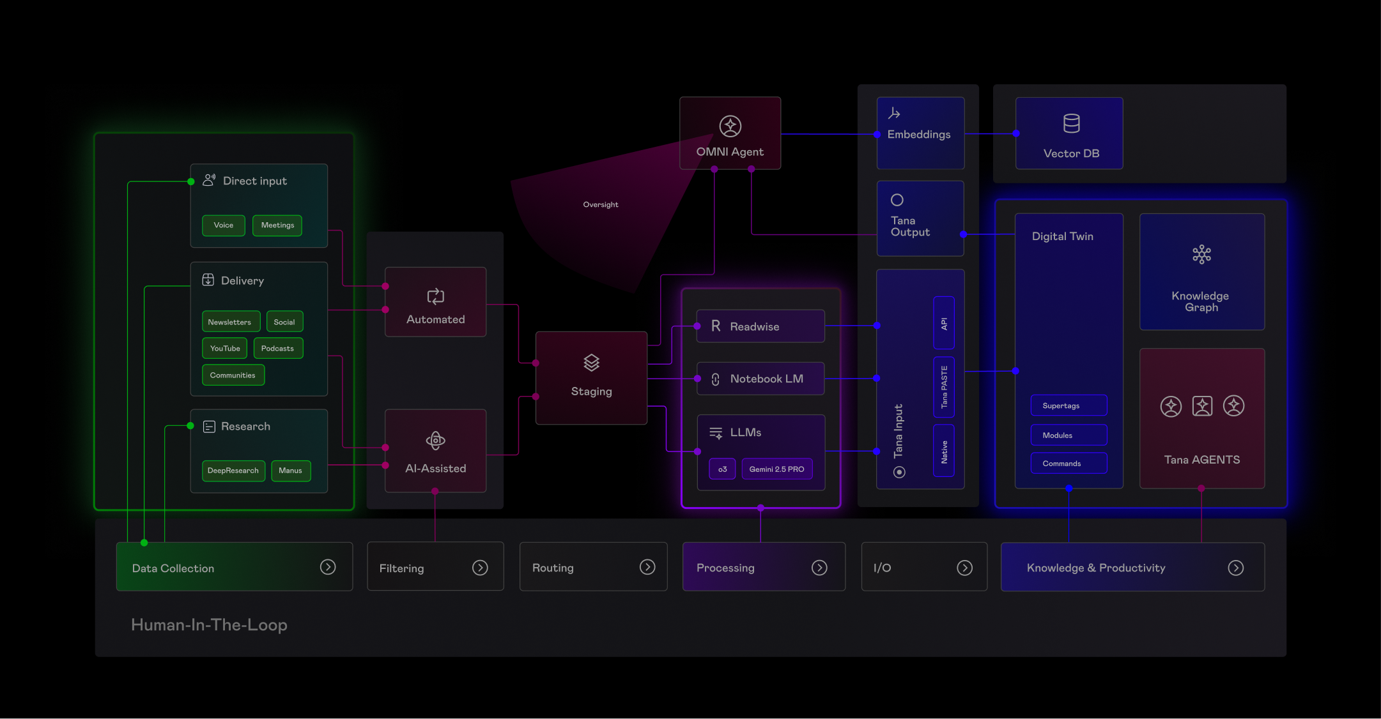Select the Tana PASTE input tab

click(944, 387)
